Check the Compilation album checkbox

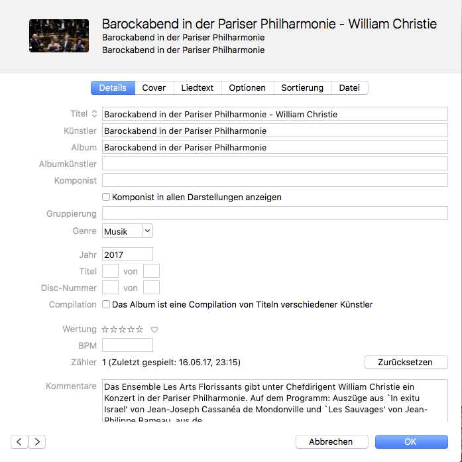click(106, 304)
